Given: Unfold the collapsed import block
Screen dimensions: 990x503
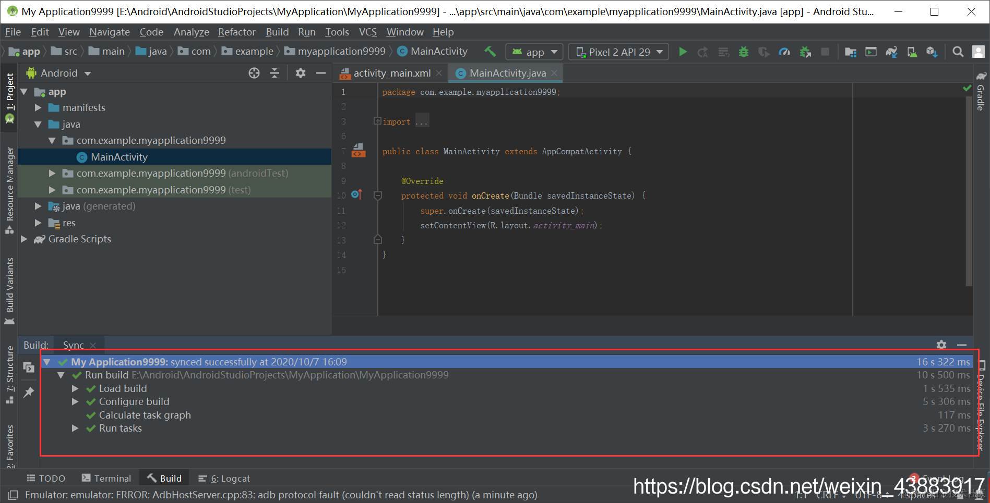Looking at the screenshot, I should click(x=377, y=121).
